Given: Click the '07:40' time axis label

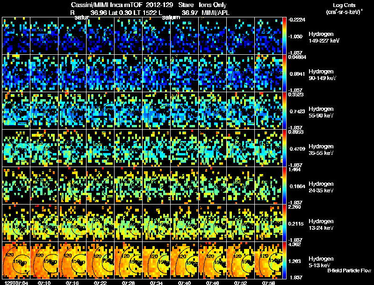Looking at the screenshot, I should pyautogui.click(x=184, y=283).
